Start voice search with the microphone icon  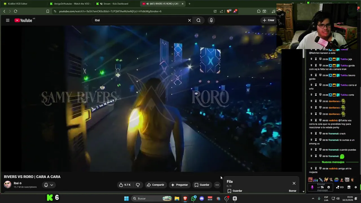[211, 20]
